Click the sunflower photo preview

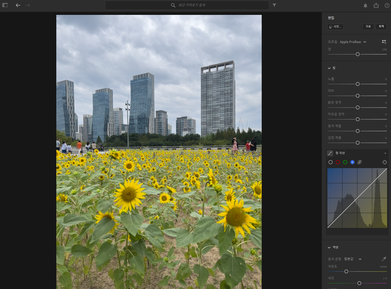point(159,152)
